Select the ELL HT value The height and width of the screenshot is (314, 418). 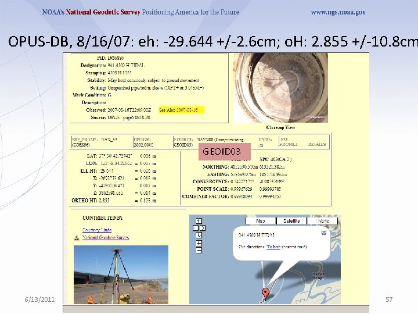pyautogui.click(x=107, y=171)
